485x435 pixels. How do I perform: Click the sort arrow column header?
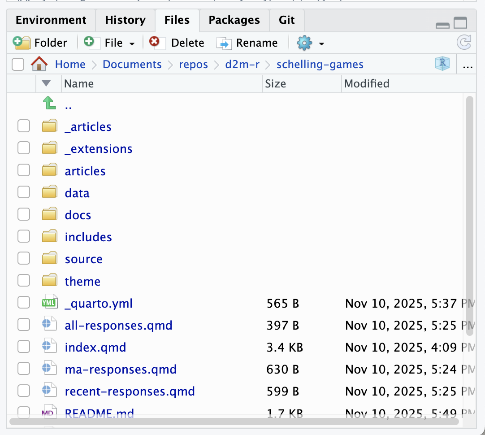[x=46, y=83]
